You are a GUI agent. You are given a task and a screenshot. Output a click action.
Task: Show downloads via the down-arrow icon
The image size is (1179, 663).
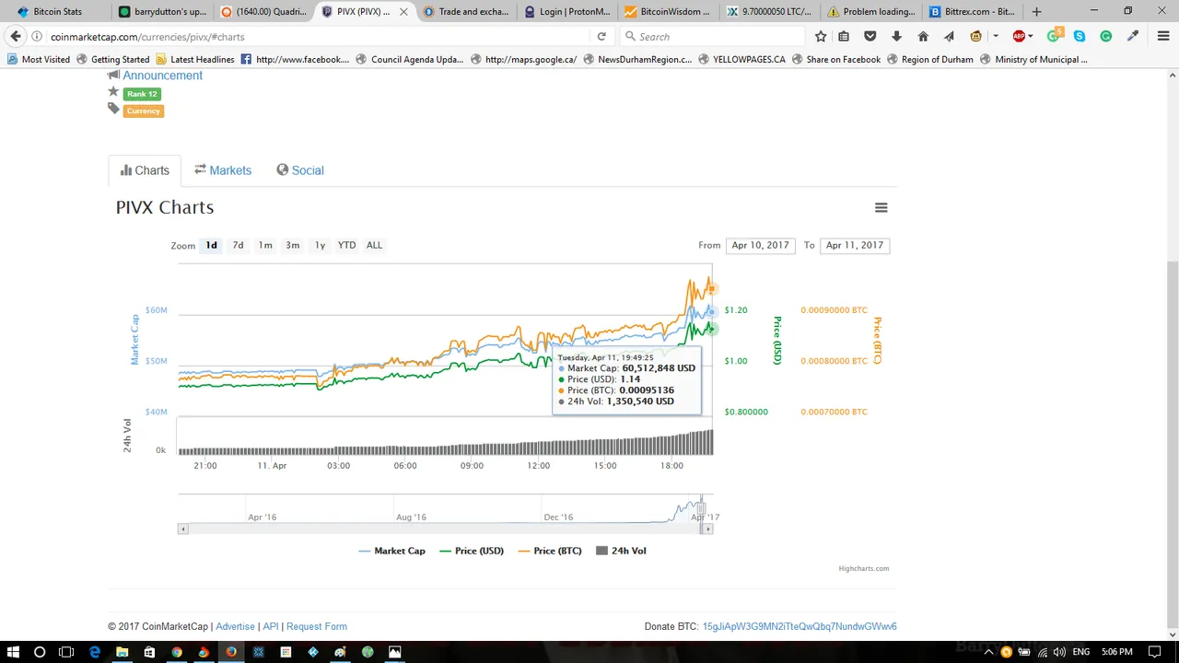click(896, 37)
